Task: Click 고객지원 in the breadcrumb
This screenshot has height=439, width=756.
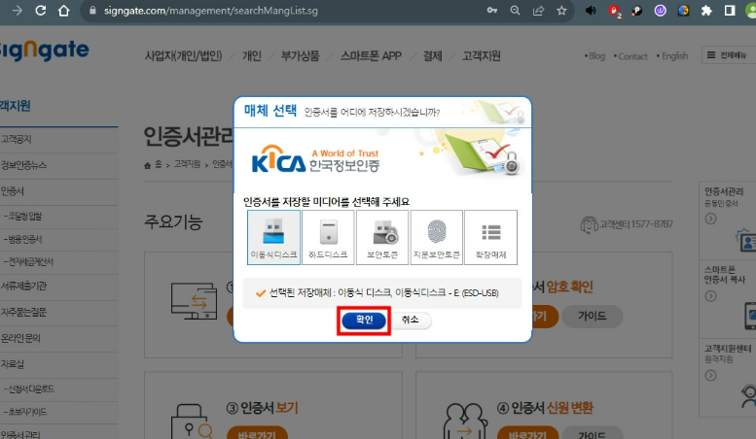Action: click(x=187, y=165)
